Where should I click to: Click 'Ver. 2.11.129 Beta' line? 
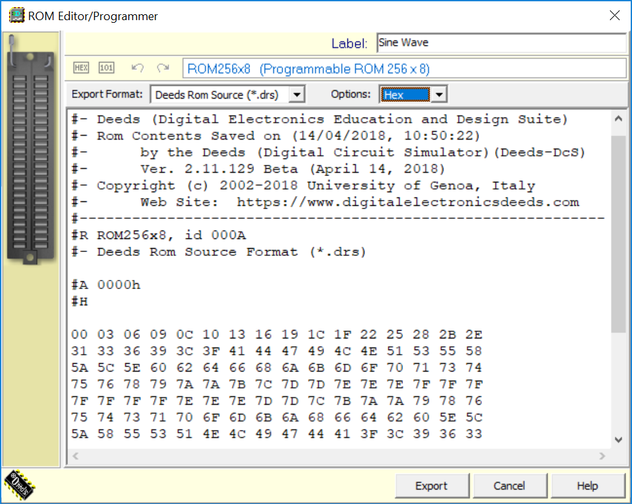pyautogui.click(x=259, y=170)
